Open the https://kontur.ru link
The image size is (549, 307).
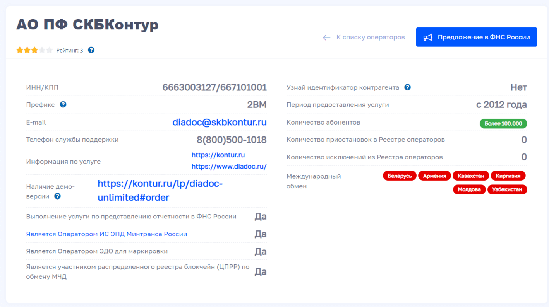(218, 155)
